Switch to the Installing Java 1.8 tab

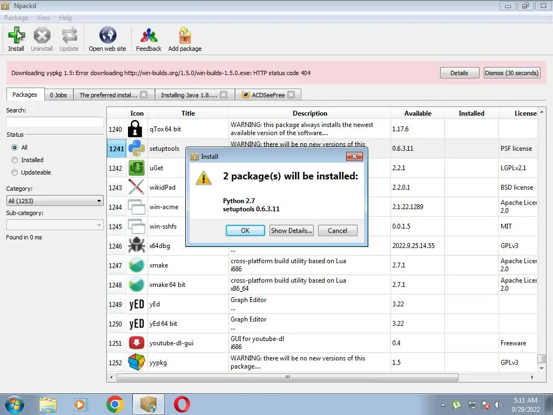click(188, 95)
